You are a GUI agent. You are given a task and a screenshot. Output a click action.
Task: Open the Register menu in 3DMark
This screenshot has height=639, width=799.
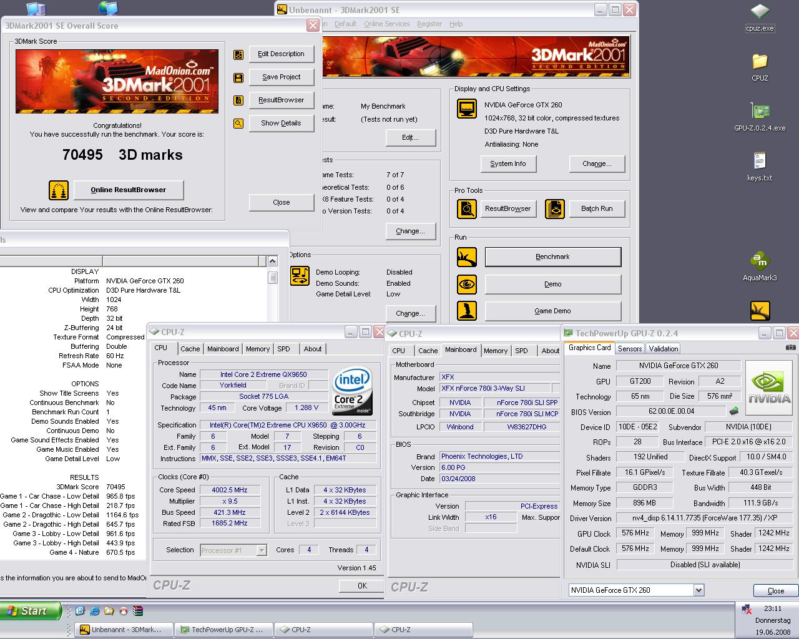pos(429,24)
